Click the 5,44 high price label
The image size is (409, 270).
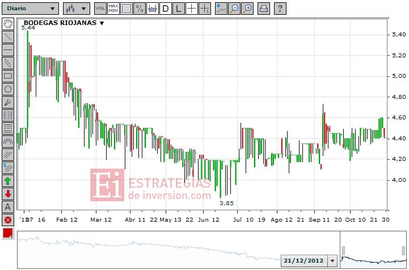pos(28,27)
